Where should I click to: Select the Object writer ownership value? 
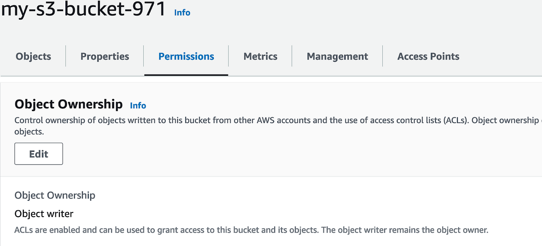[44, 214]
